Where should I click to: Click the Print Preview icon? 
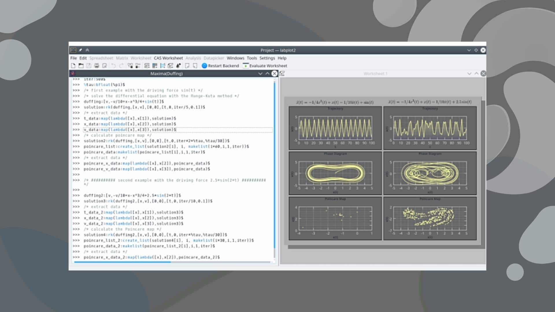pos(104,66)
